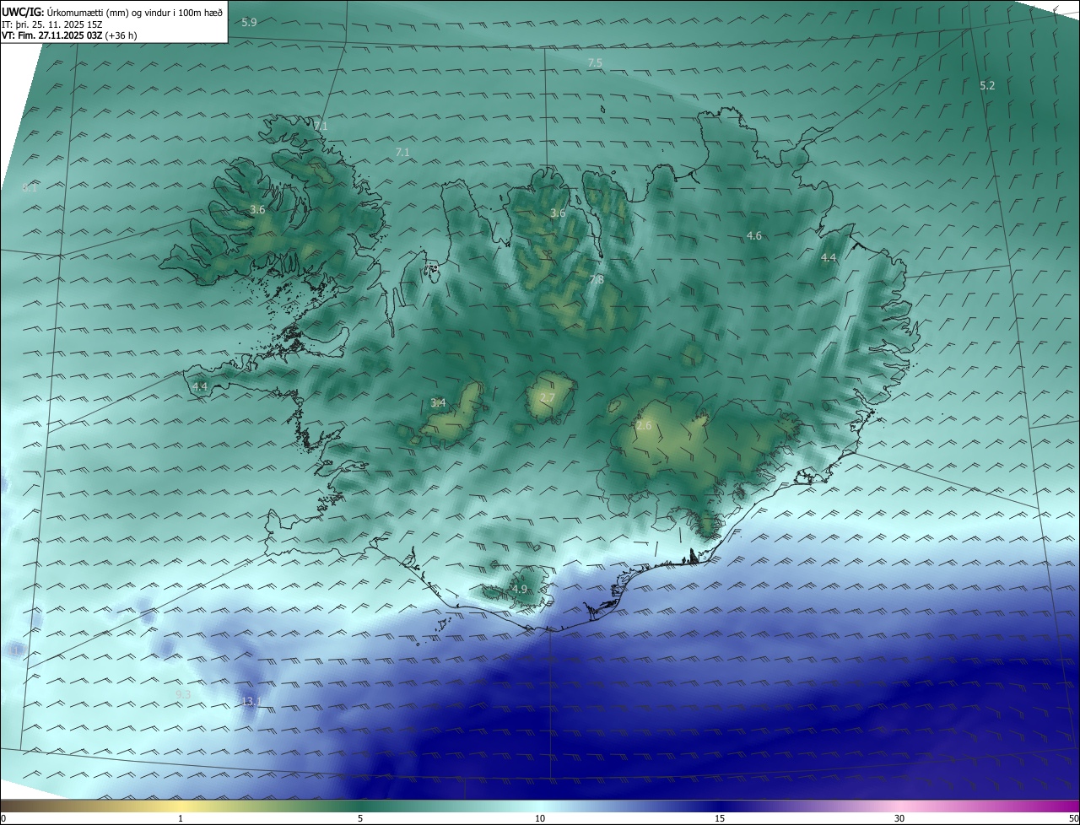Viewport: 1080px width, 825px height.
Task: Click the 0 tick on the color scale
Action: pos(3,818)
